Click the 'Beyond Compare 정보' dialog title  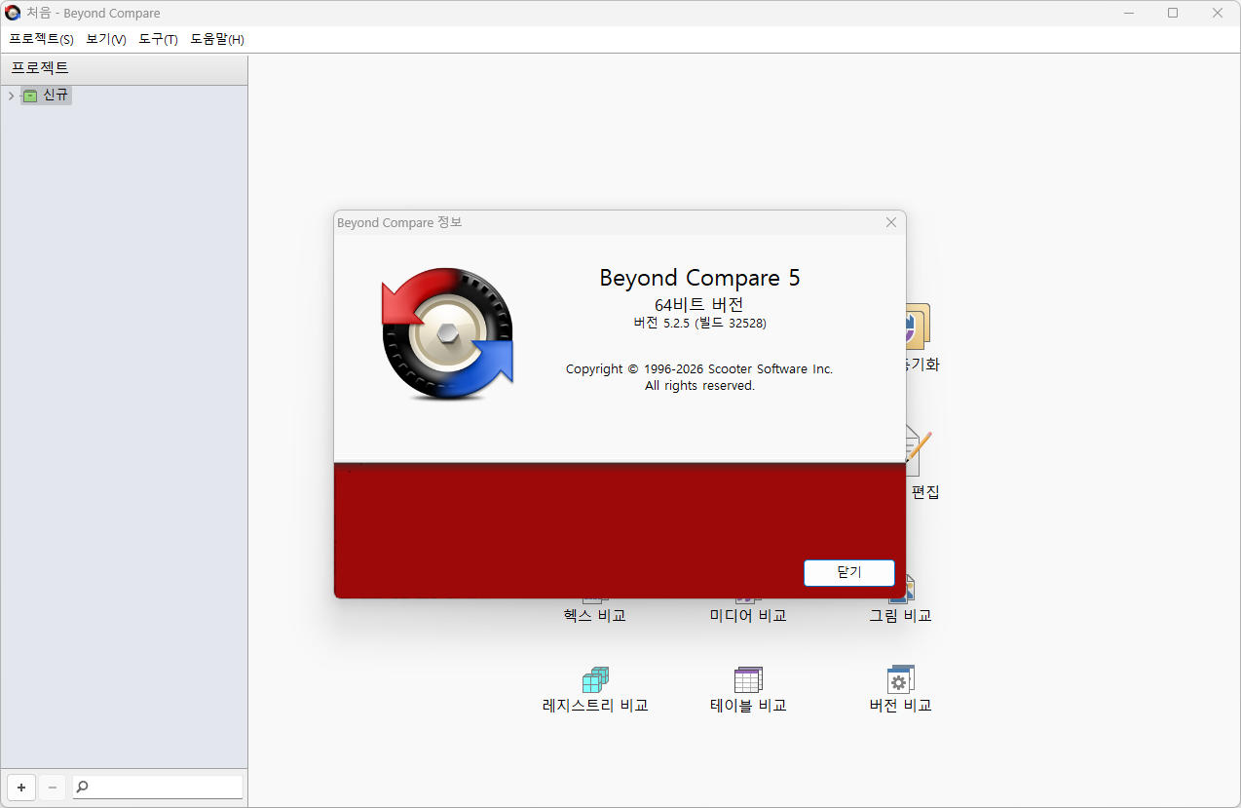point(399,222)
